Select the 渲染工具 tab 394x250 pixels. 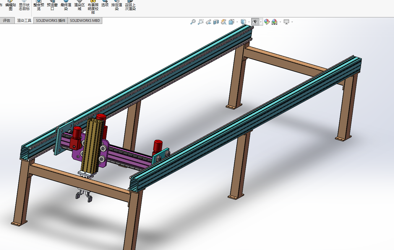point(24,21)
